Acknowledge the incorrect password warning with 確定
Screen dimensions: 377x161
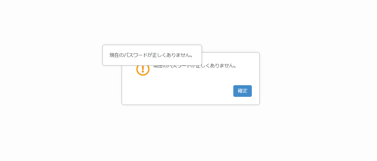(243, 91)
